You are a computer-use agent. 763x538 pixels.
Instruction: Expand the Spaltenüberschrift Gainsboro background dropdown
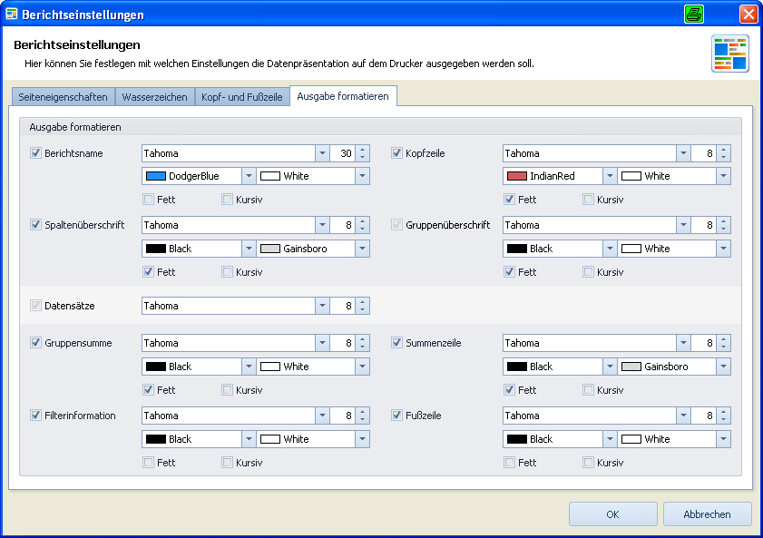[x=363, y=249]
